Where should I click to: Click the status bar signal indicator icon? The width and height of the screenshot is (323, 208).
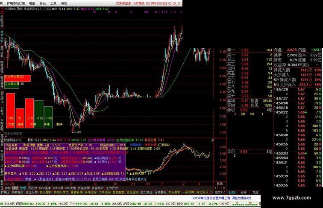(x=244, y=204)
